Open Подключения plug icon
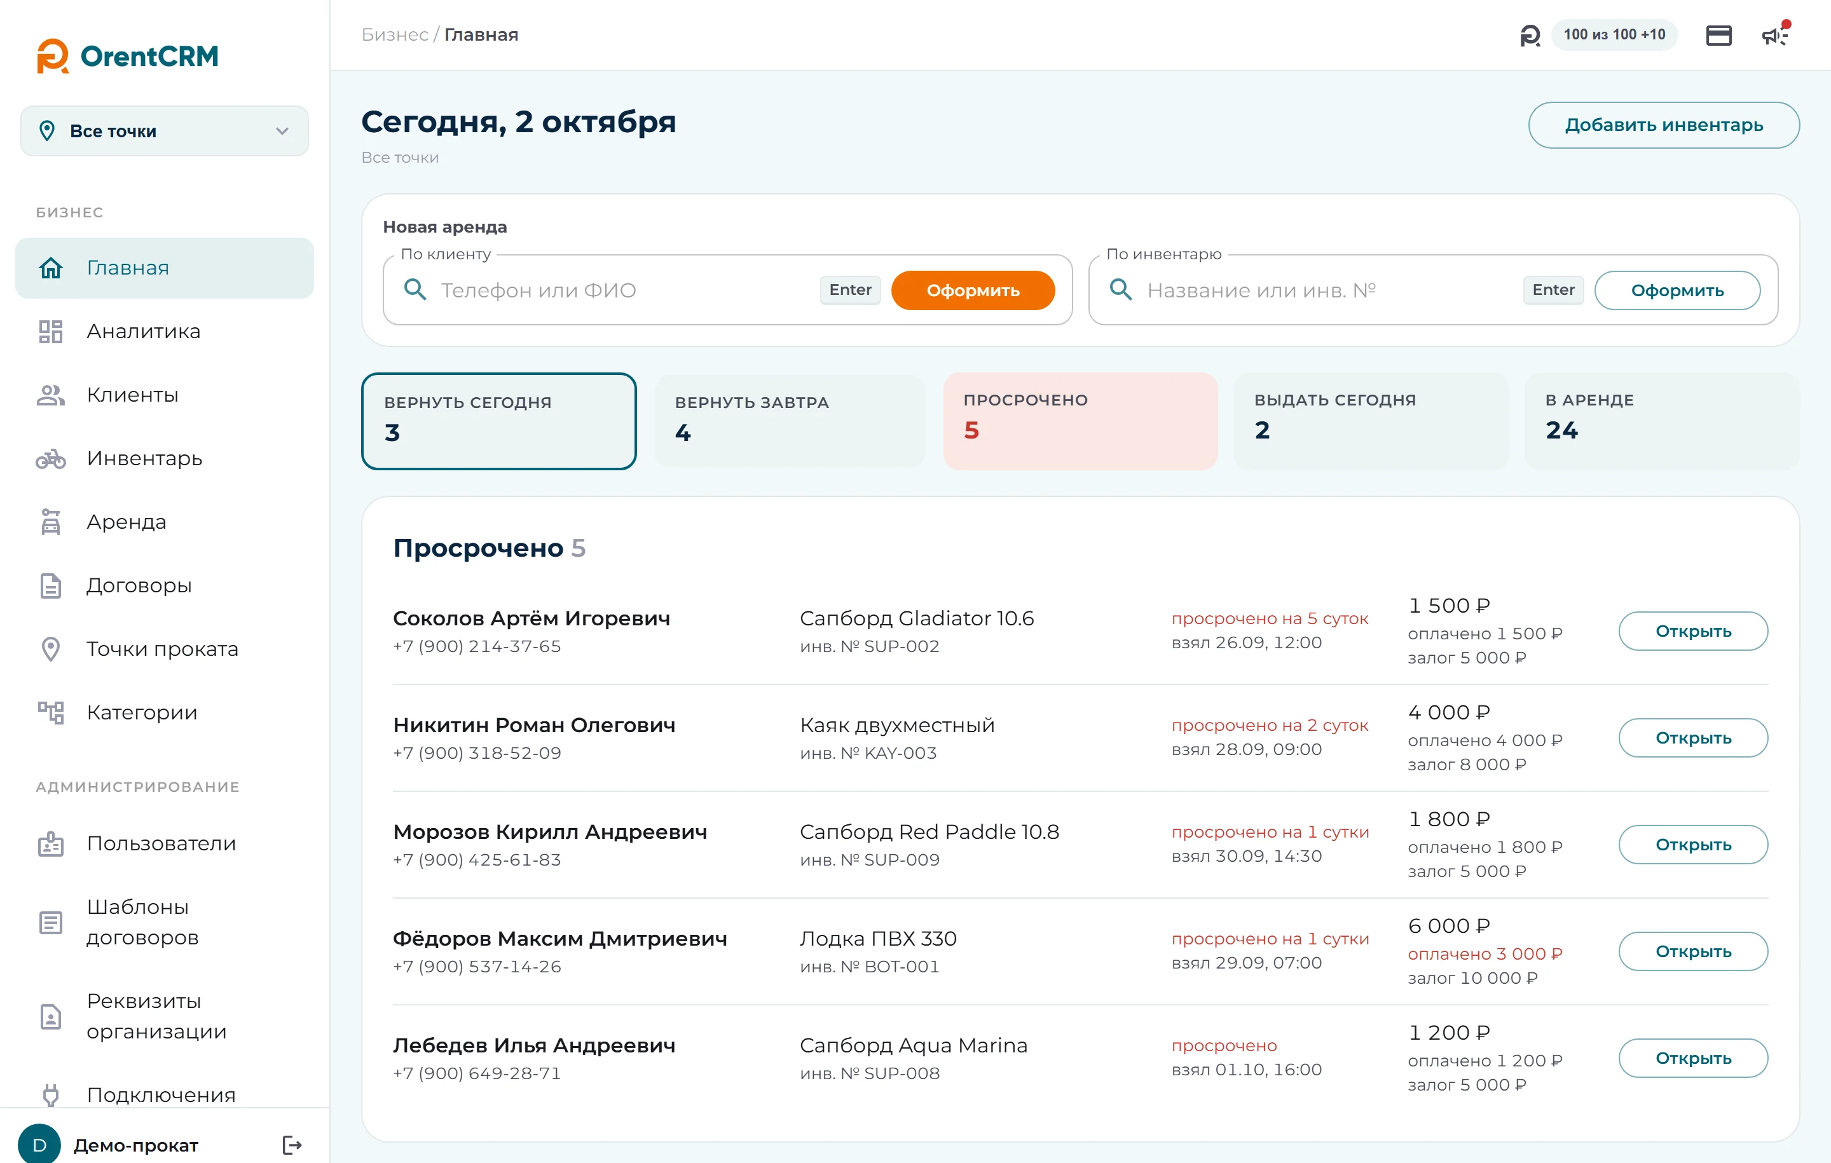Screen dimensions: 1831x1163 (51, 1096)
